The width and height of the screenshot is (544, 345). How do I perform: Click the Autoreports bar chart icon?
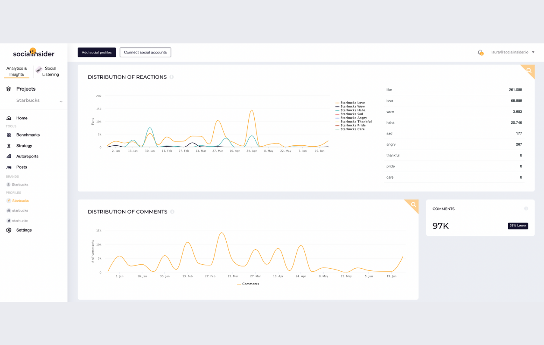[9, 157]
